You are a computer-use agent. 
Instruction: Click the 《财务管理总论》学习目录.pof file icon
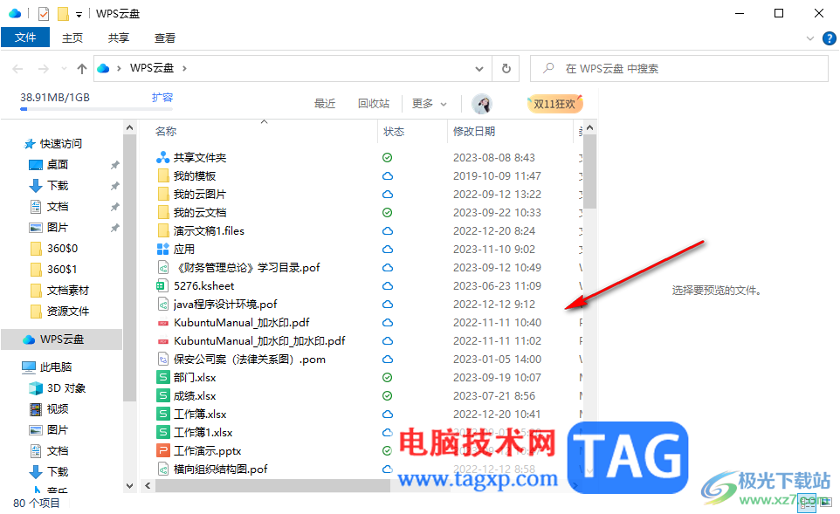[x=163, y=268]
